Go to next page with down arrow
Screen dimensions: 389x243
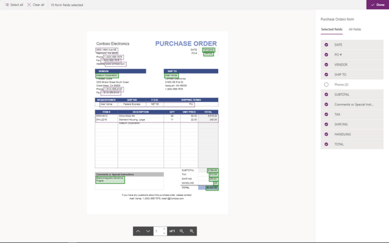pos(148,231)
